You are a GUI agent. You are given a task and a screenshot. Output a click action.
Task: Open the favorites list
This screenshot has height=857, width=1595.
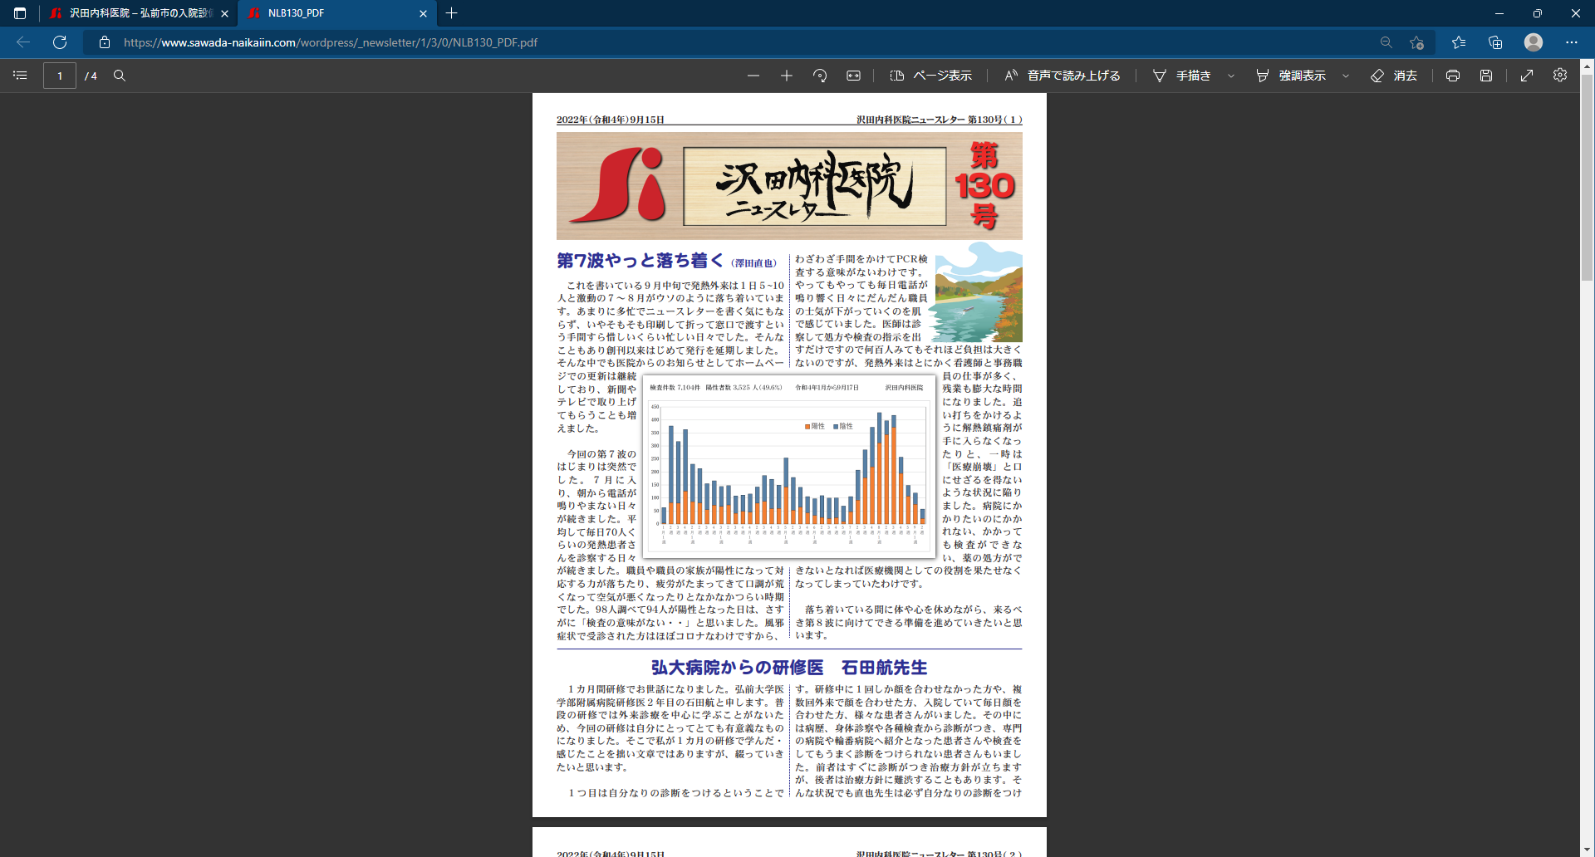pos(1459,42)
